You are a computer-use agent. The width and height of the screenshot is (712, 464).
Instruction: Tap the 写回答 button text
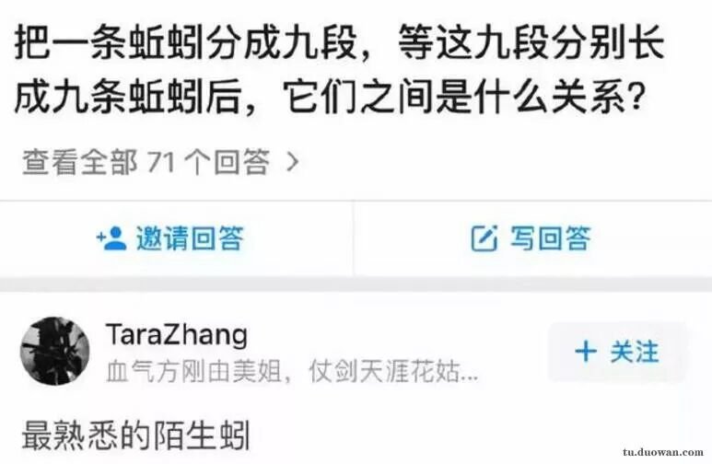pos(550,238)
